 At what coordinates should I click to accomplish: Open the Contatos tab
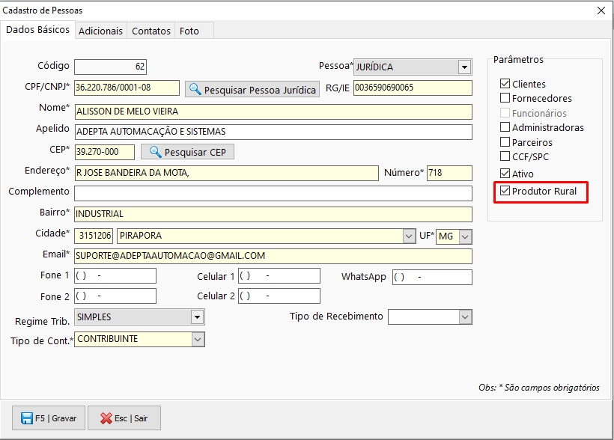[x=151, y=31]
